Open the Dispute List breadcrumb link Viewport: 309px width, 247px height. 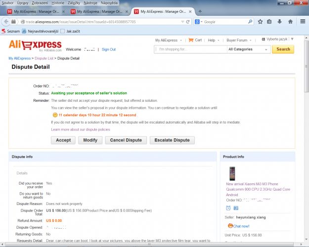point(44,58)
